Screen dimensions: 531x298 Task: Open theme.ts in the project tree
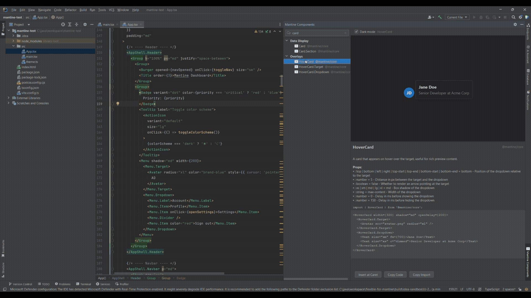click(x=32, y=62)
